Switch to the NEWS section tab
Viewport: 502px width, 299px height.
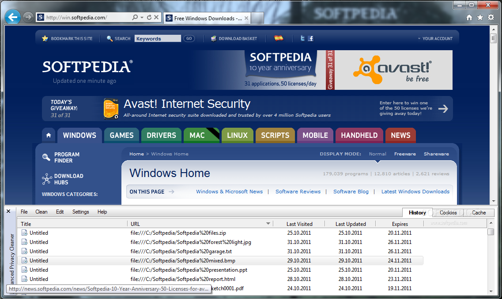400,135
